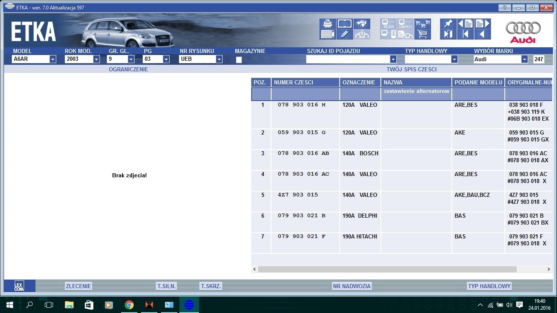This screenshot has height=313, width=557.
Task: Click the LEXCOM logo at bottom left
Action: tap(19, 286)
